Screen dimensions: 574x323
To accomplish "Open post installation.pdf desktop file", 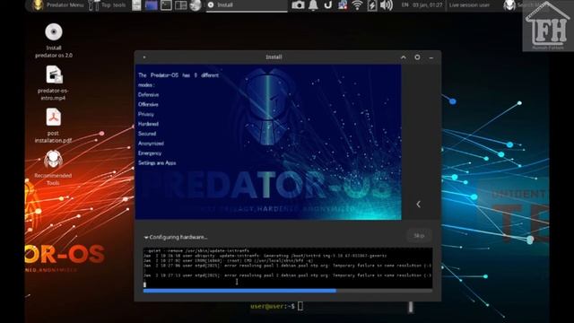I will click(54, 126).
